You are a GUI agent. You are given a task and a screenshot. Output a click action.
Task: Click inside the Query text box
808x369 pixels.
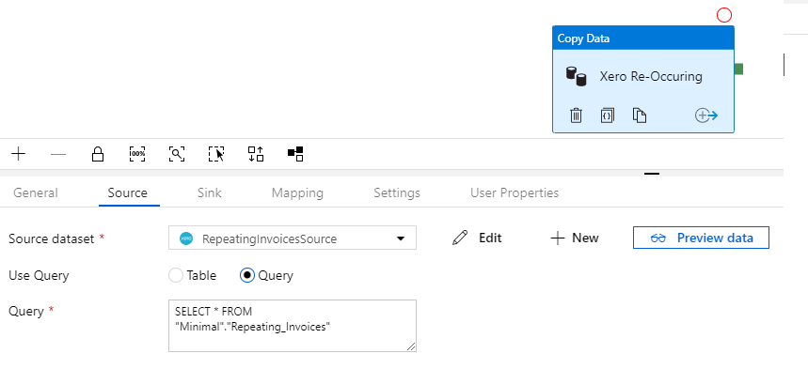click(293, 326)
